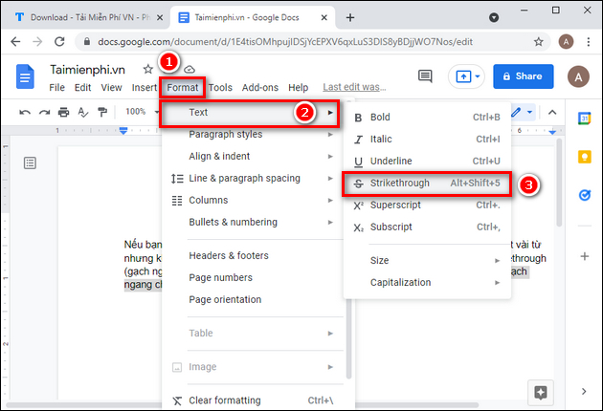The height and width of the screenshot is (411, 603).
Task: Click the document's vertical scrollbar
Action: click(559, 184)
